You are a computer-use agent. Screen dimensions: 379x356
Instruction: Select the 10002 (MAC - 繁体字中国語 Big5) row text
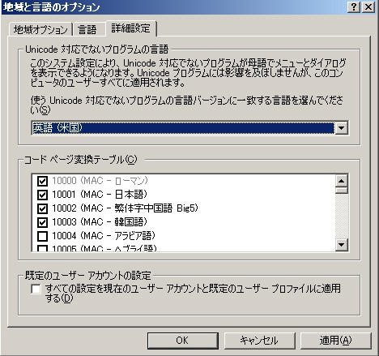click(x=125, y=208)
